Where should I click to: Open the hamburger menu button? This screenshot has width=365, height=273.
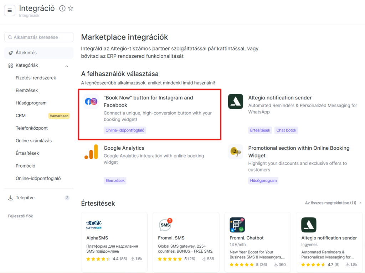[10, 10]
